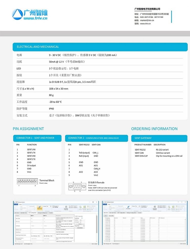Image resolution: width=190 pixels, height=249 pixels.
Task: Select Home ribbon tab in right screenshot
Action: (x=109, y=204)
